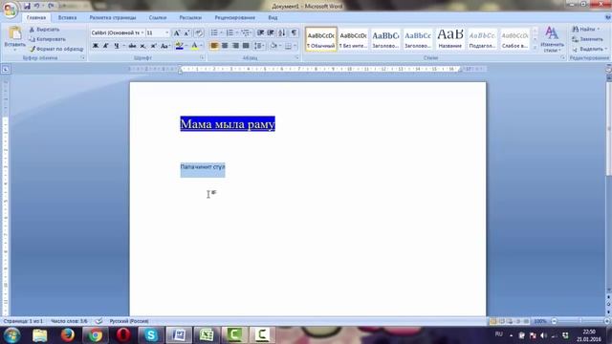Align text right
This screenshot has height=344, width=612.
[x=235, y=46]
